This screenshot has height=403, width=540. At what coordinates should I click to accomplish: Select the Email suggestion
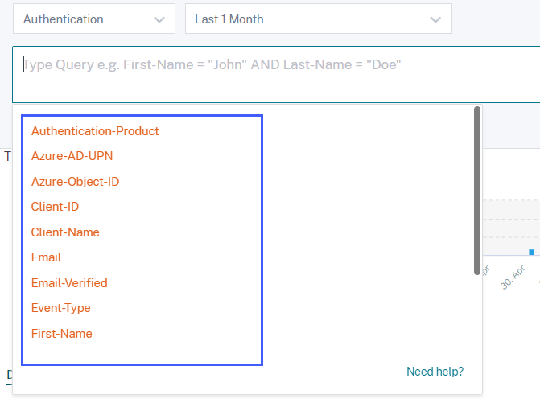coord(46,257)
